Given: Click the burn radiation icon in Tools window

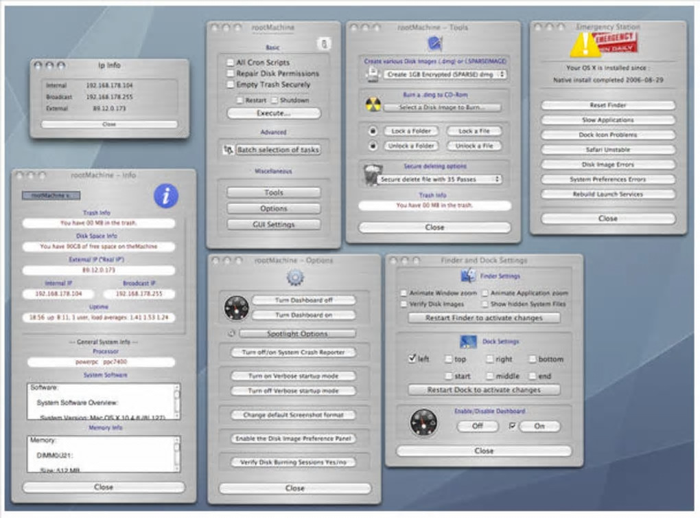Looking at the screenshot, I should click(373, 104).
